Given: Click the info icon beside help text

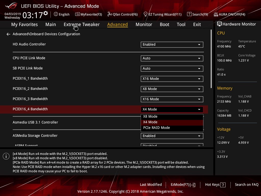Looking at the screenshot, I should pos(6,156).
